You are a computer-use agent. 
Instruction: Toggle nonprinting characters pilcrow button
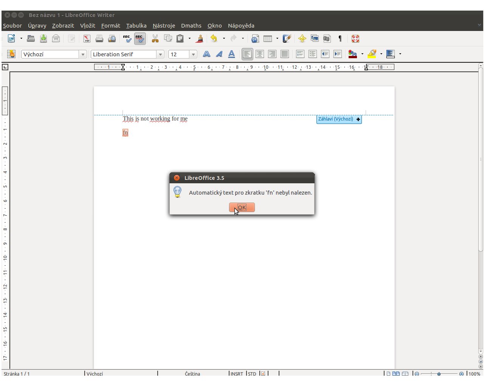tap(340, 39)
